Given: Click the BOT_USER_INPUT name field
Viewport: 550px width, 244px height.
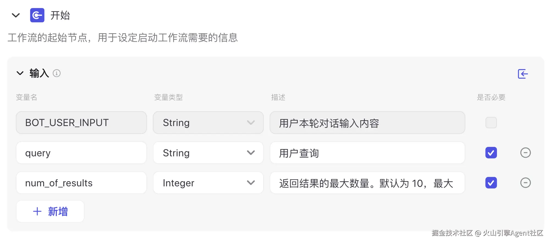Looking at the screenshot, I should coord(81,123).
